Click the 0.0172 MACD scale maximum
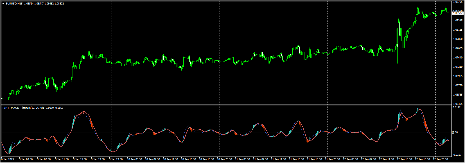The width and height of the screenshot is (465, 163). pos(457,107)
